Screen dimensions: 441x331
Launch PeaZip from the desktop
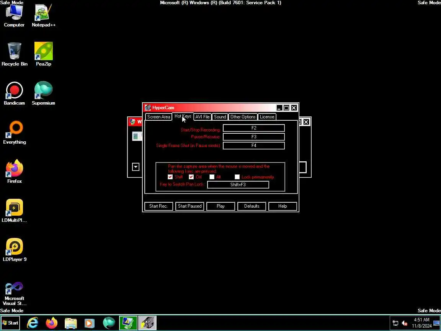[43, 54]
